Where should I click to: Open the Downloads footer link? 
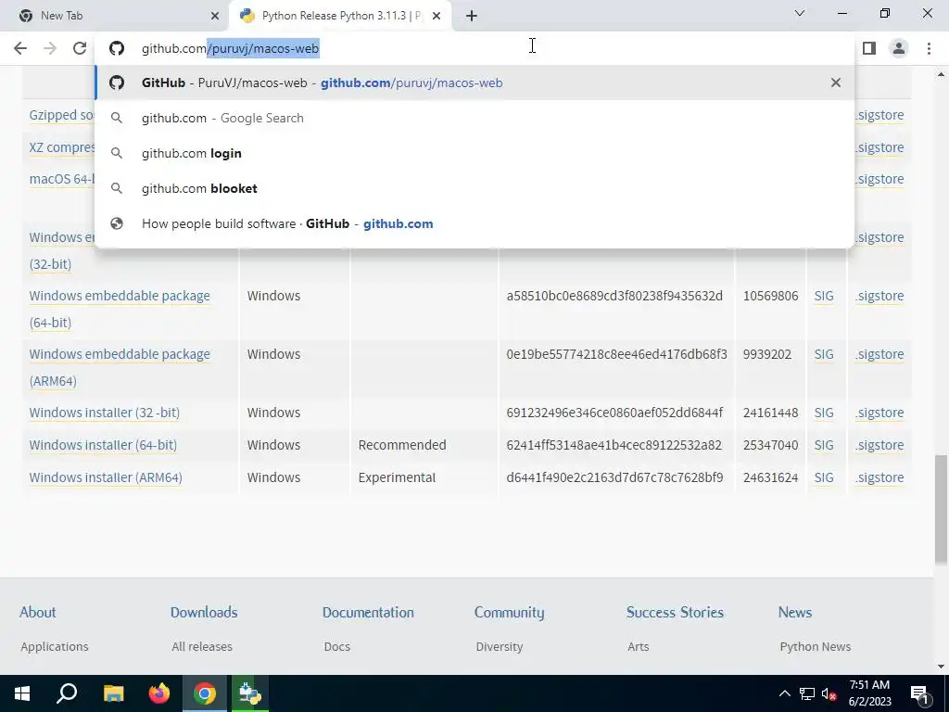(x=204, y=612)
